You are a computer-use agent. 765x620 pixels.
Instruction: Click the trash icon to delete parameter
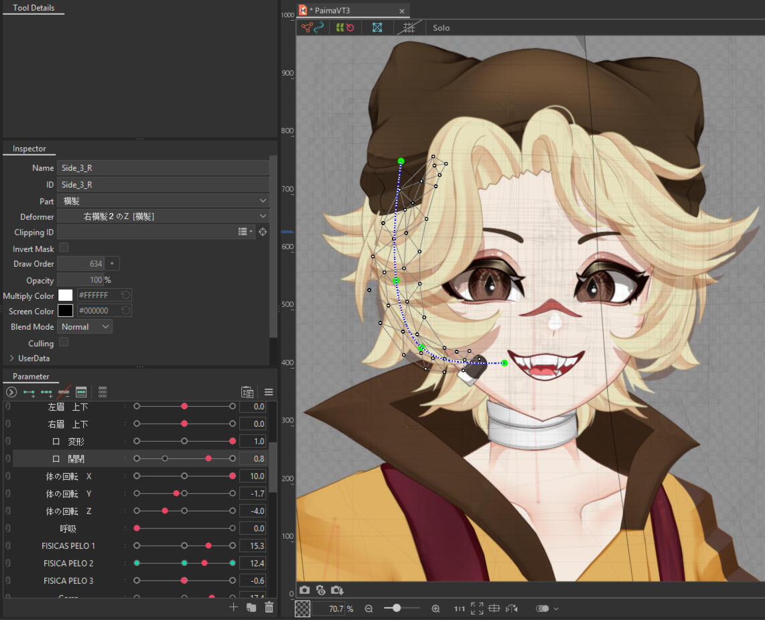tap(269, 607)
